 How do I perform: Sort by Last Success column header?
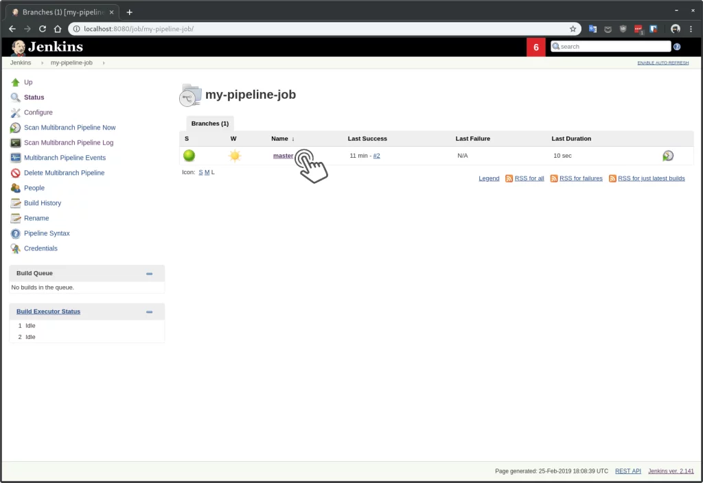(x=367, y=139)
